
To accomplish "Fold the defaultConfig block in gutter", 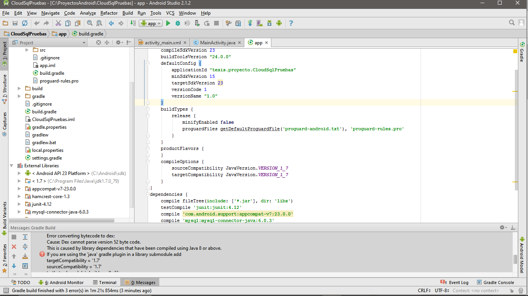I will point(148,63).
